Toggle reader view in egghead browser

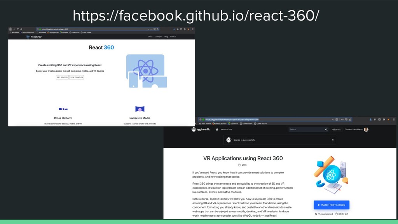[x=337, y=119]
